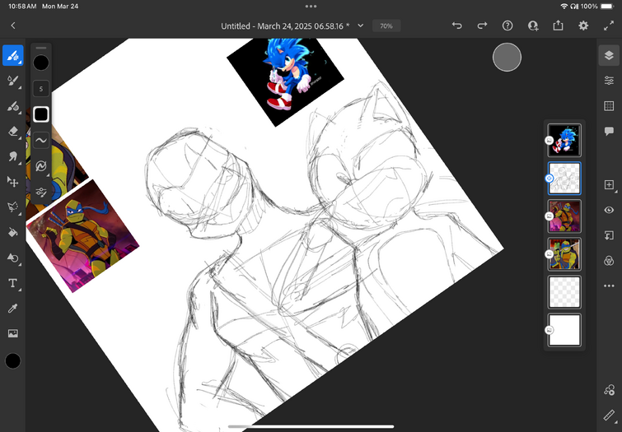
Task: Open the layer mask or clipping icon
Action: click(x=609, y=235)
